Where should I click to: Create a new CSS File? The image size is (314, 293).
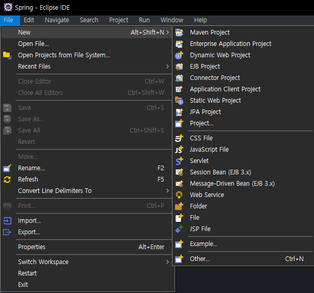point(243,138)
